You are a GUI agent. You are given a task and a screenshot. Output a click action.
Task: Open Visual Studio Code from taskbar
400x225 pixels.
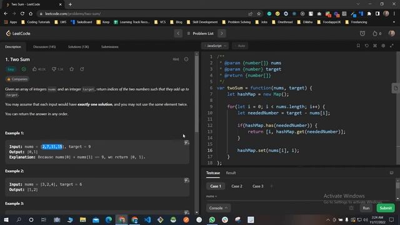(147, 219)
